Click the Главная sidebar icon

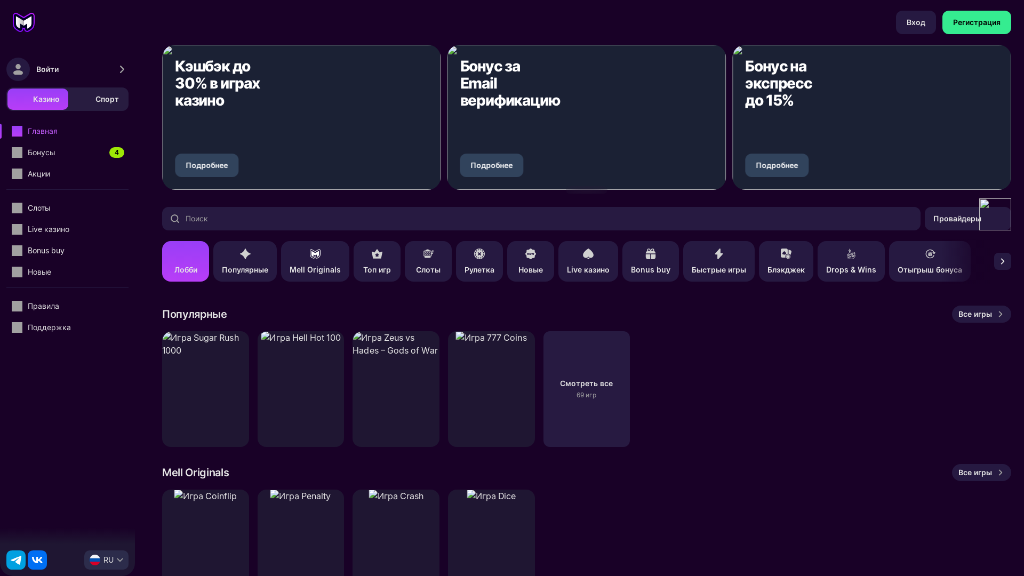[17, 131]
